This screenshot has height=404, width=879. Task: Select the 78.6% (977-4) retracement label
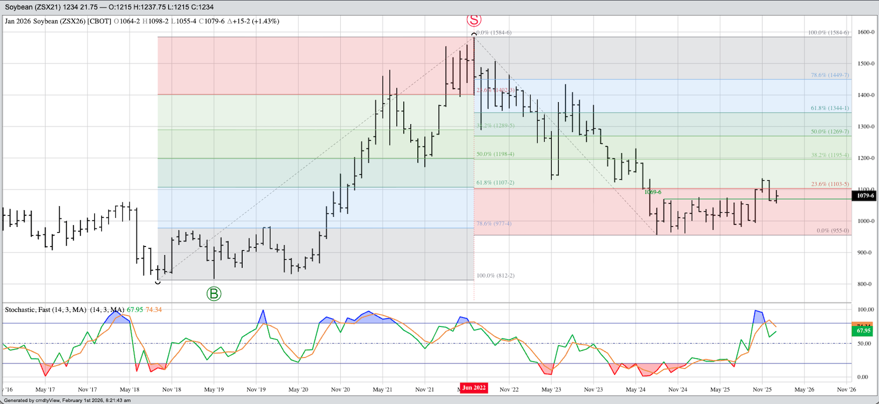[494, 223]
